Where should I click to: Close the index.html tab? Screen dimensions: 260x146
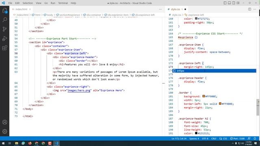pos(30,9)
